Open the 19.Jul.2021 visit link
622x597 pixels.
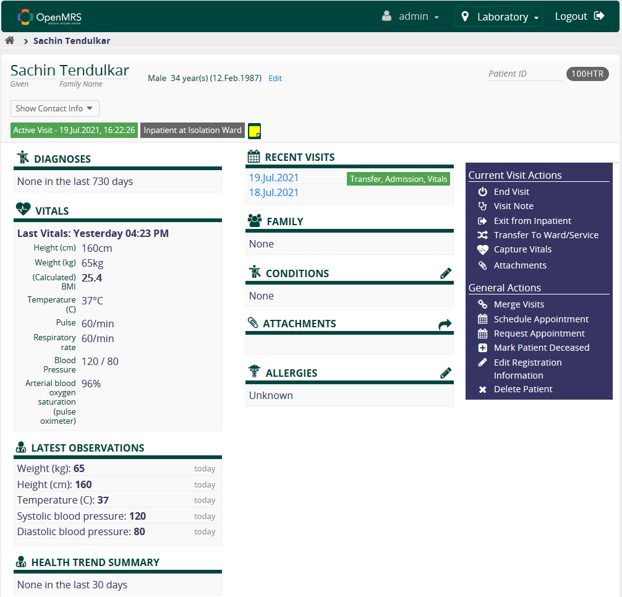[x=274, y=178]
